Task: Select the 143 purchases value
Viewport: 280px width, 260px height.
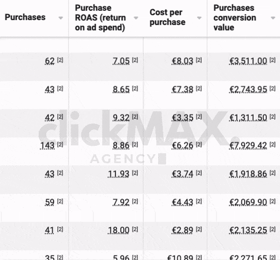Action: pos(48,145)
